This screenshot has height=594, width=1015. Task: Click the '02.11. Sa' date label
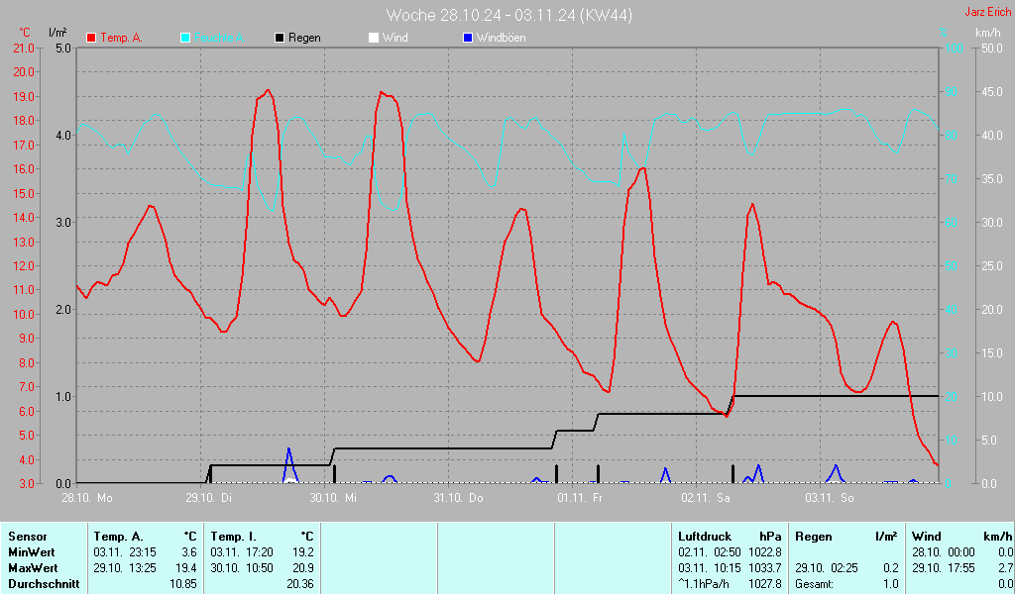click(x=706, y=498)
